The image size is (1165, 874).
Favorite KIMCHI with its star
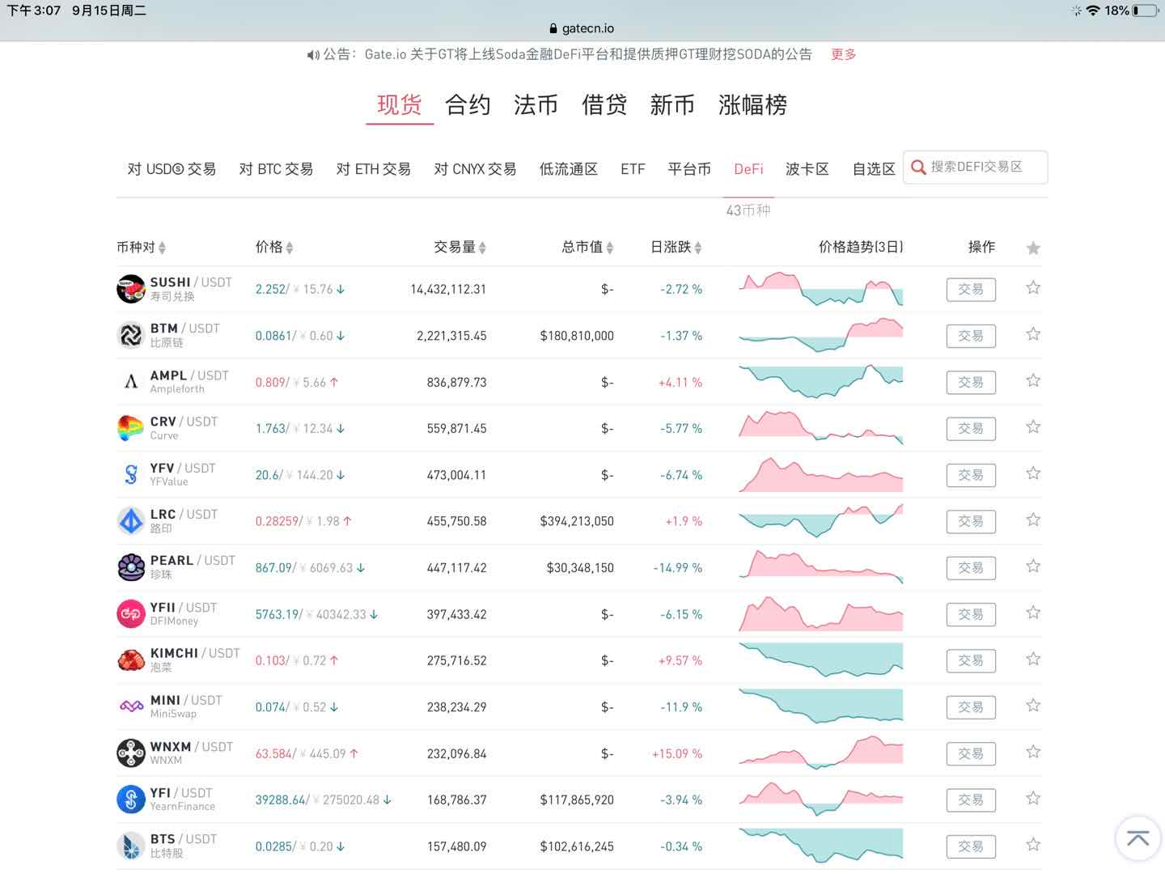(1033, 659)
